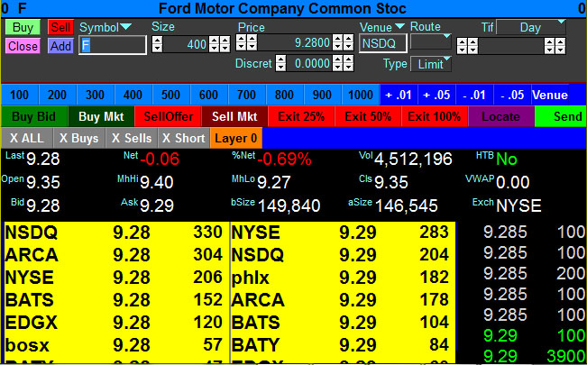Click the Vol 4,512,196 value
This screenshot has height=365, width=587.
click(413, 160)
